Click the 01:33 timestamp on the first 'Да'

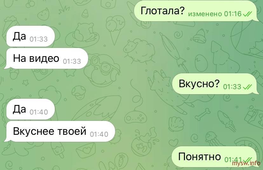click(x=39, y=39)
